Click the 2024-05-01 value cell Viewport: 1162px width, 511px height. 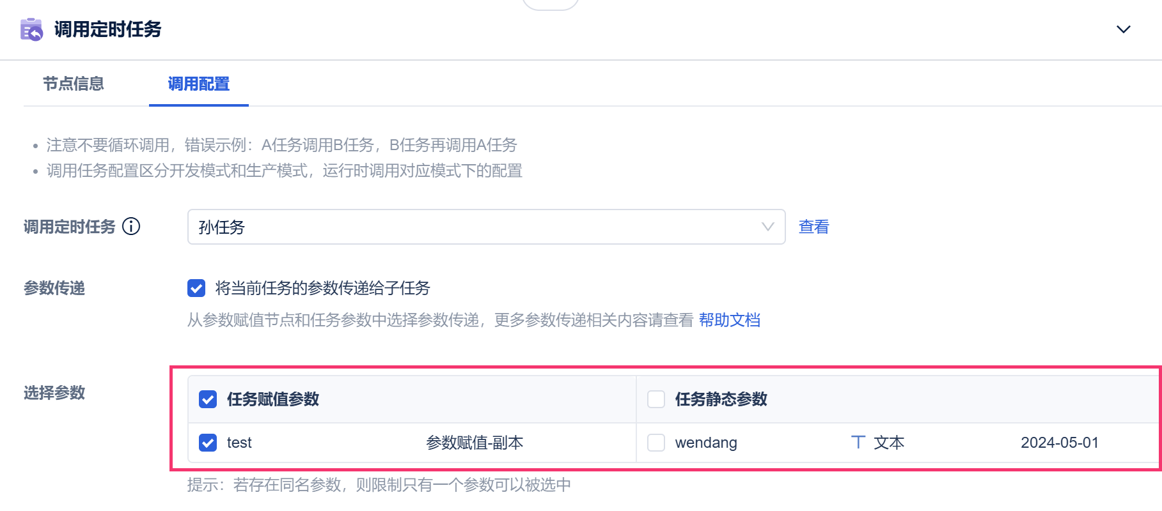tap(1059, 443)
